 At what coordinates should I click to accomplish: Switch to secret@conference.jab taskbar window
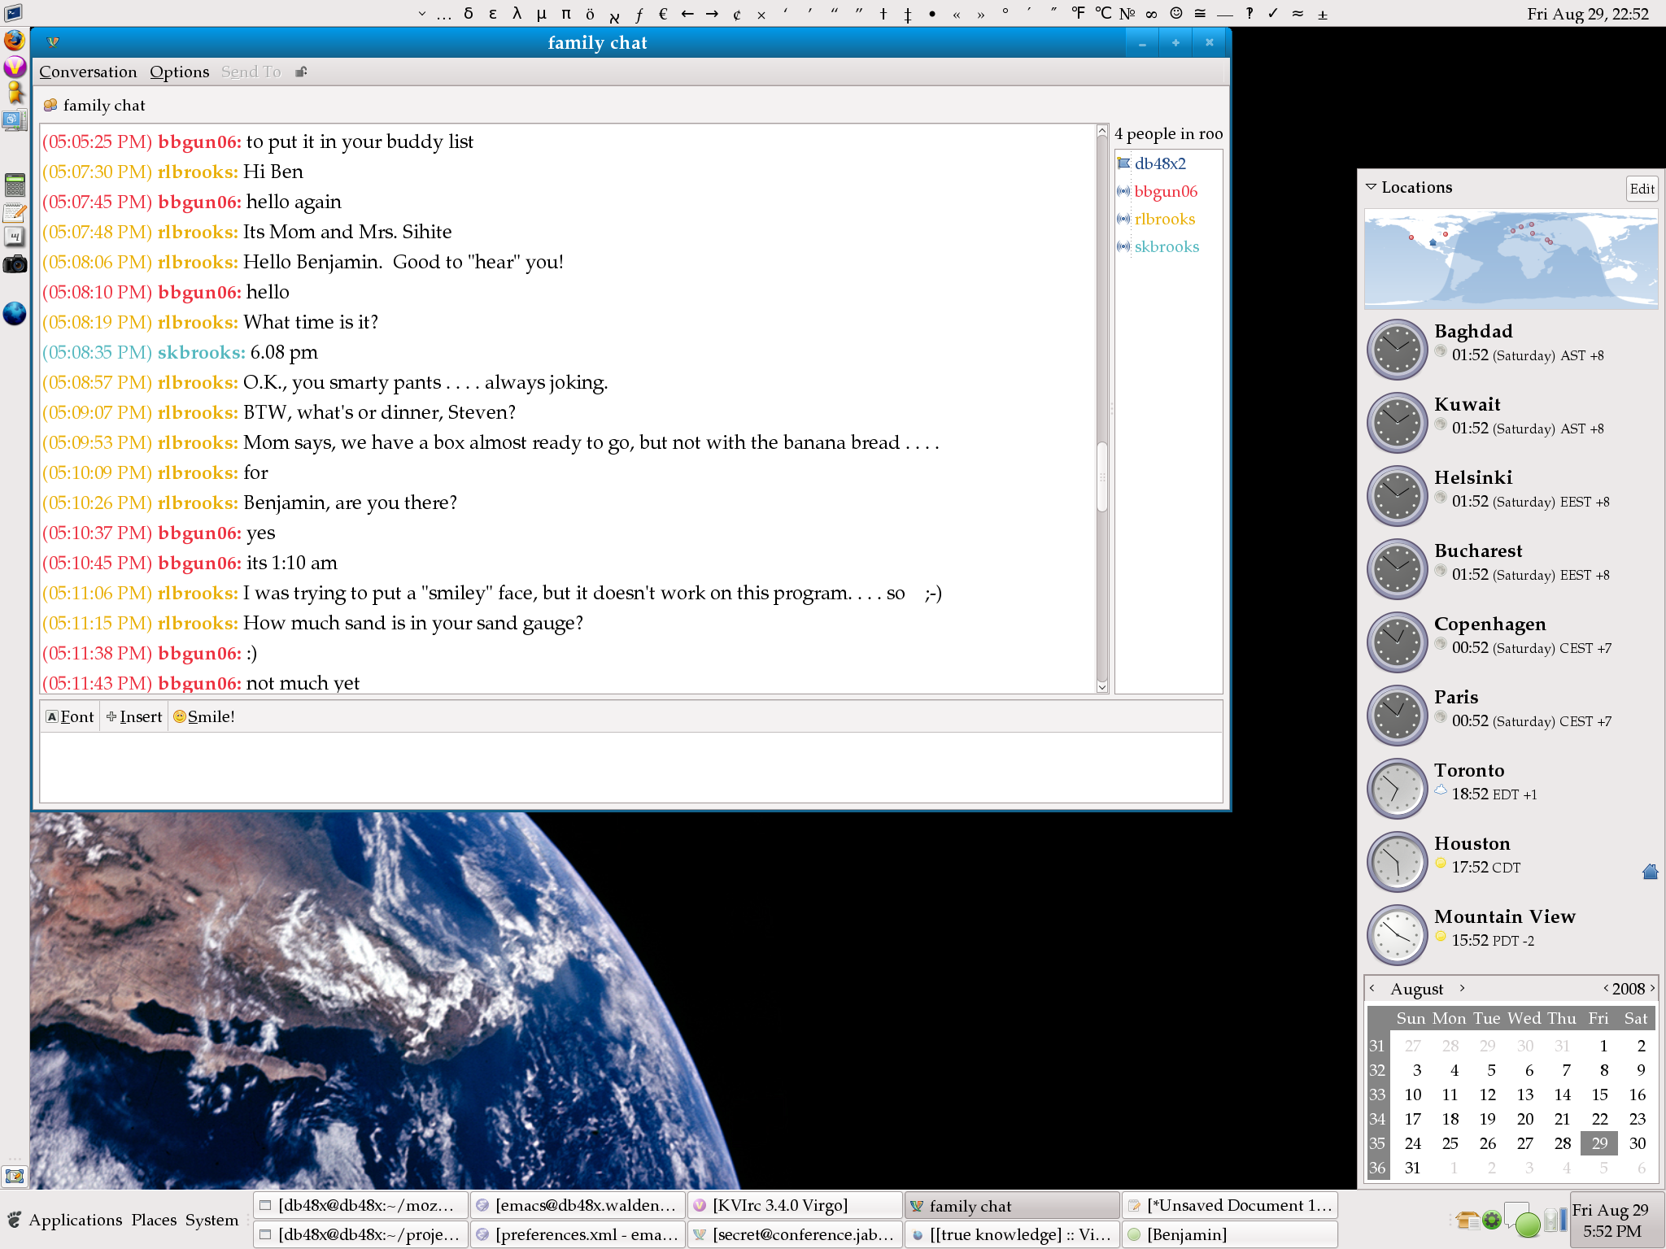795,1234
